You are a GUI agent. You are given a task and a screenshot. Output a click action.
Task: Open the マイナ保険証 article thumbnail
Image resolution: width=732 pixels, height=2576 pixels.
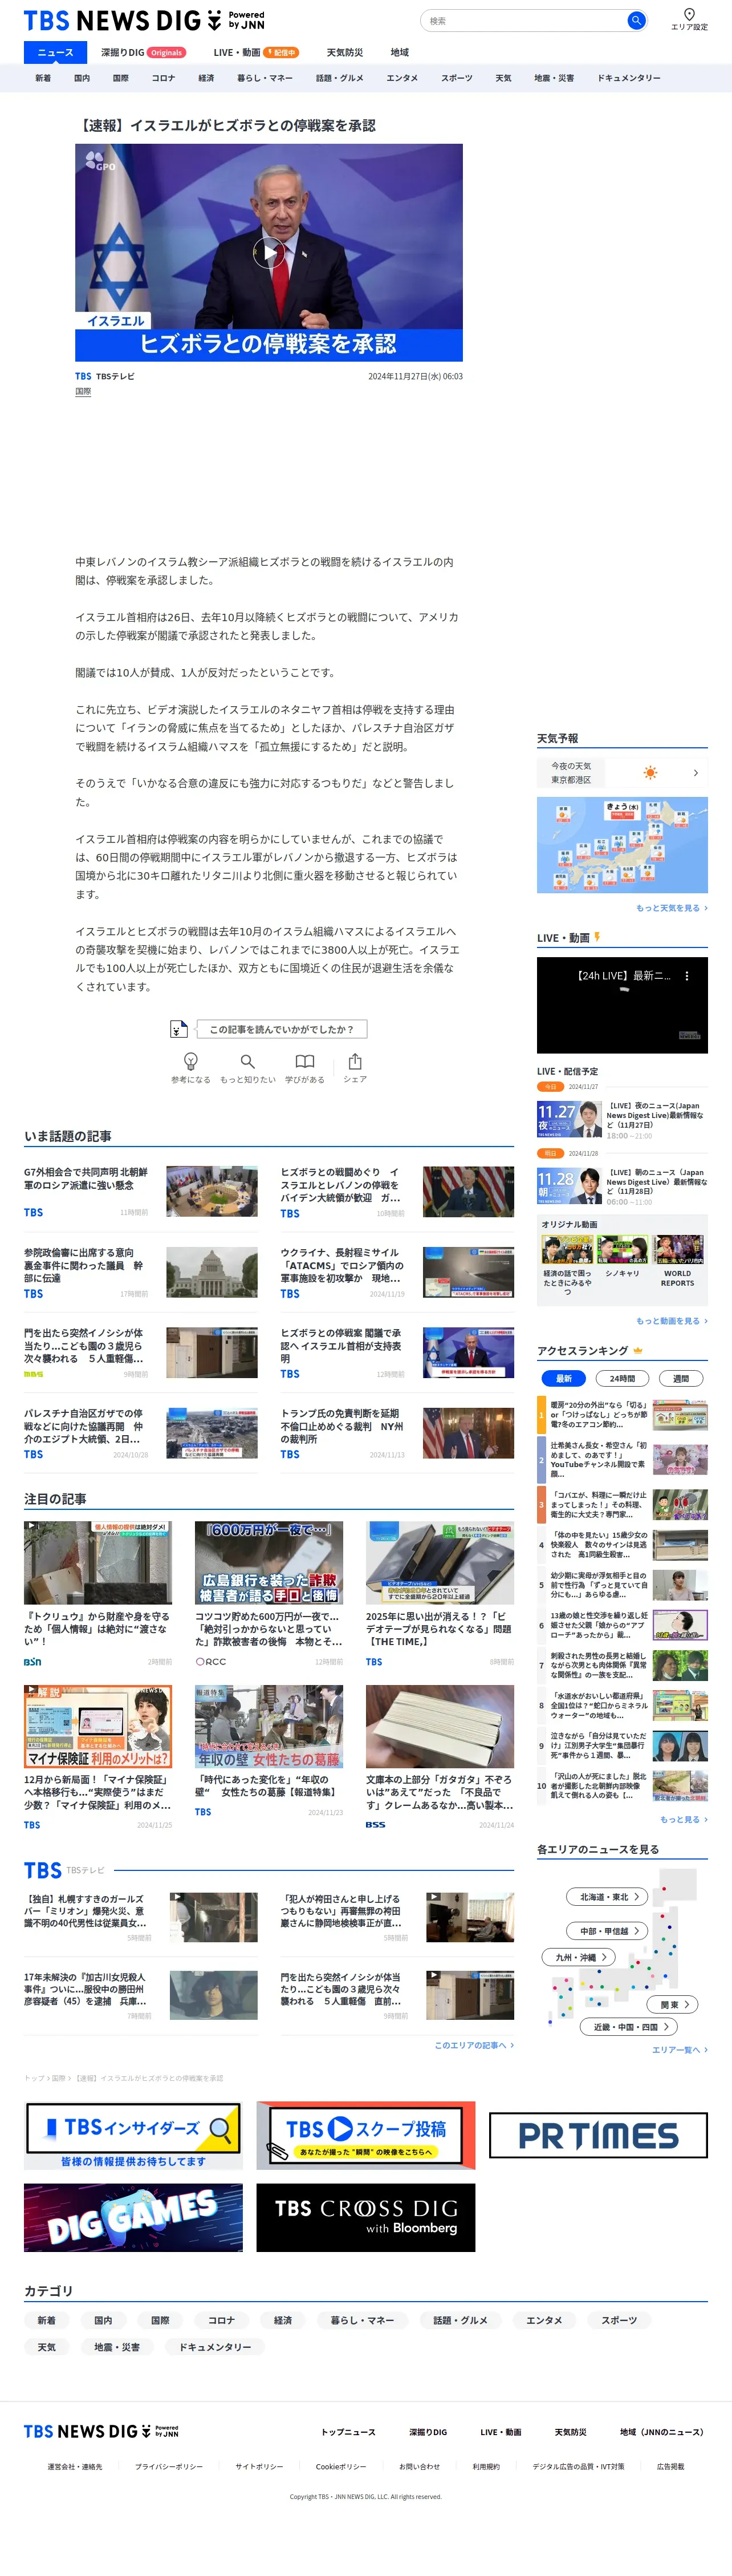[98, 1726]
